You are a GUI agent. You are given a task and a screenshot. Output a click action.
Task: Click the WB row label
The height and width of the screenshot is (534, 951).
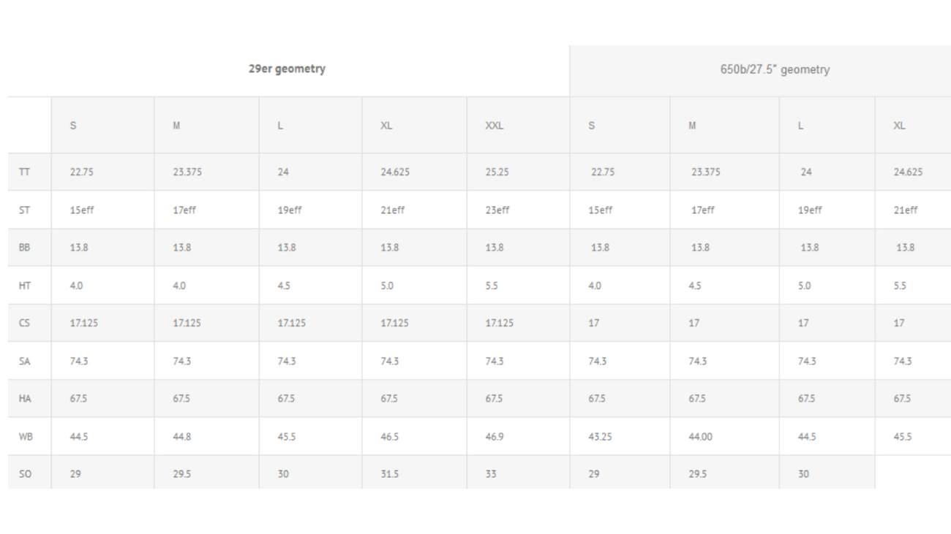[x=25, y=437]
